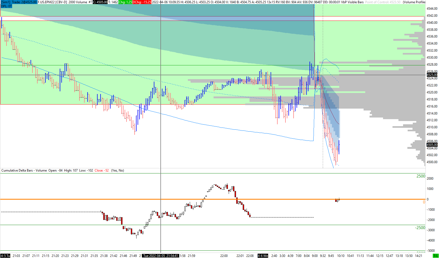Click the 'Cumulative Delta Bars - Volume' study name
The width and height of the screenshot is (439, 258).
coord(24,170)
